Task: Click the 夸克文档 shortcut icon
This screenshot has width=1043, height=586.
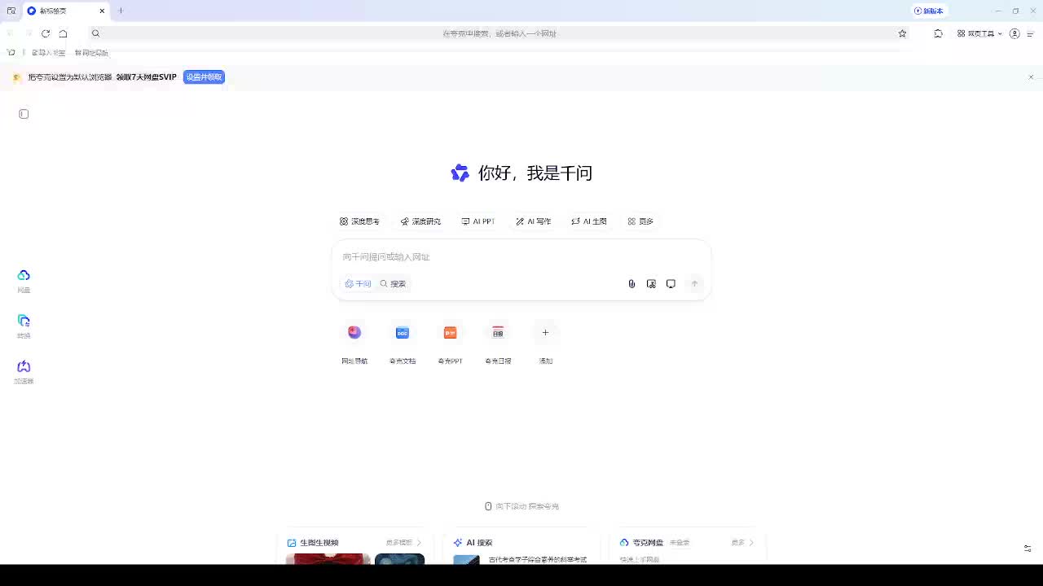Action: click(402, 332)
